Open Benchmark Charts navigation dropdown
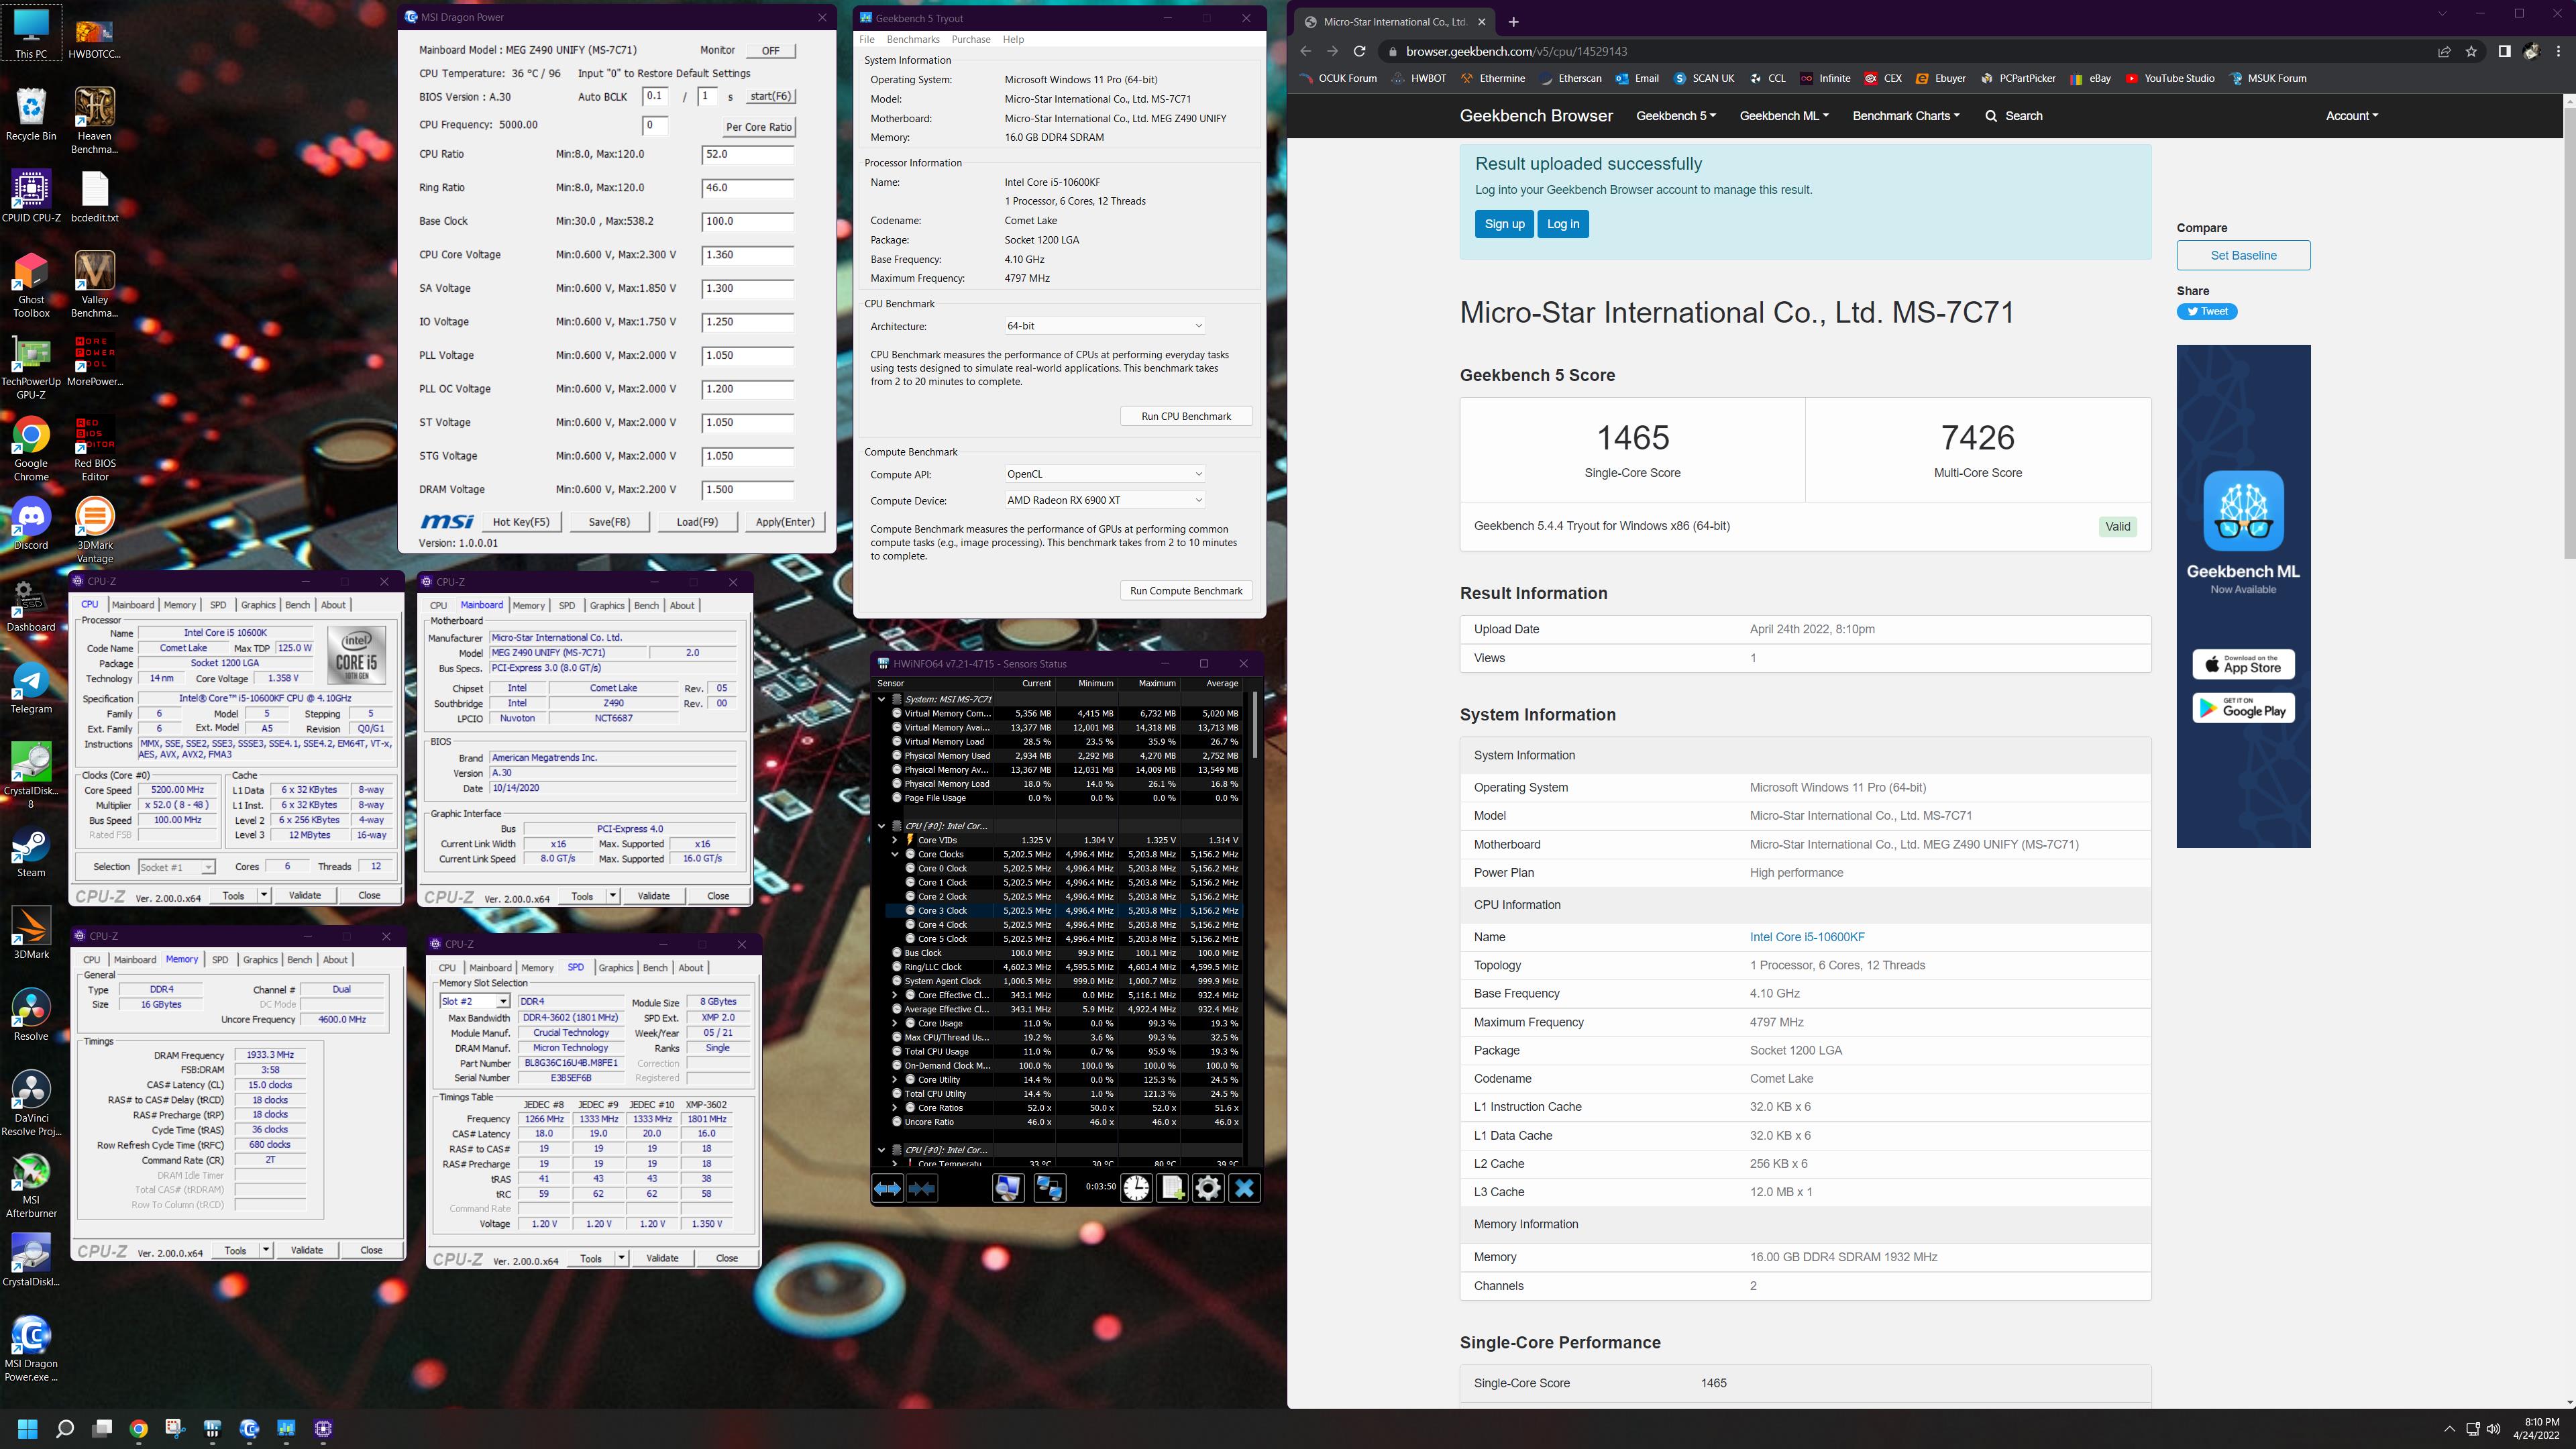 click(1905, 116)
